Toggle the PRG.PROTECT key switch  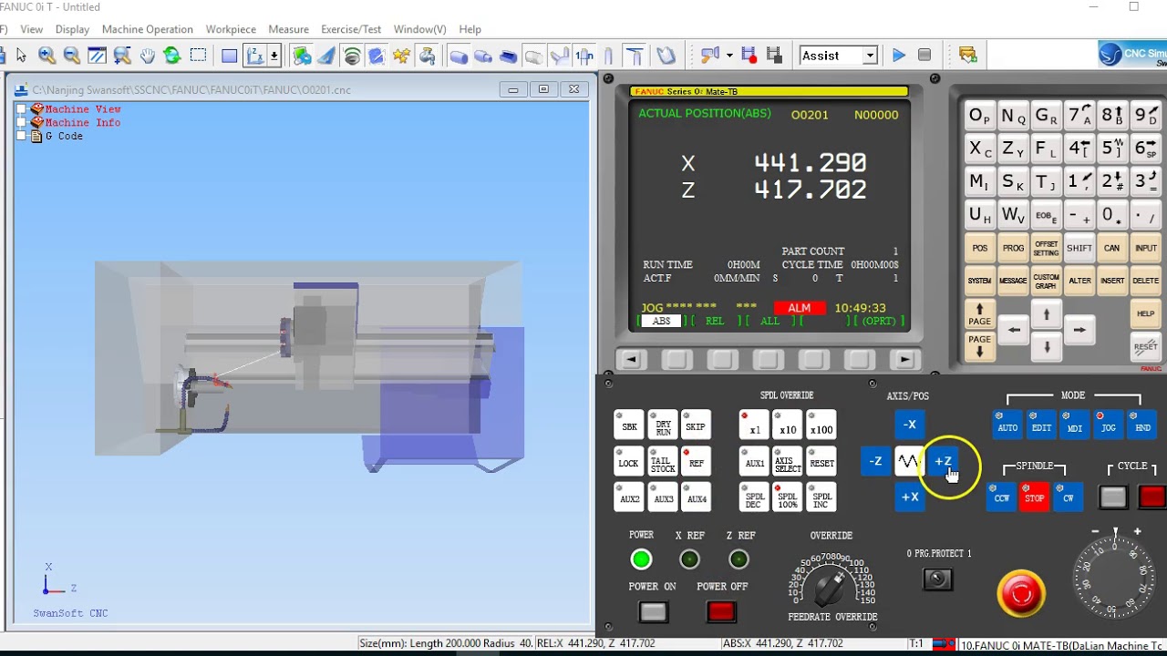click(937, 579)
